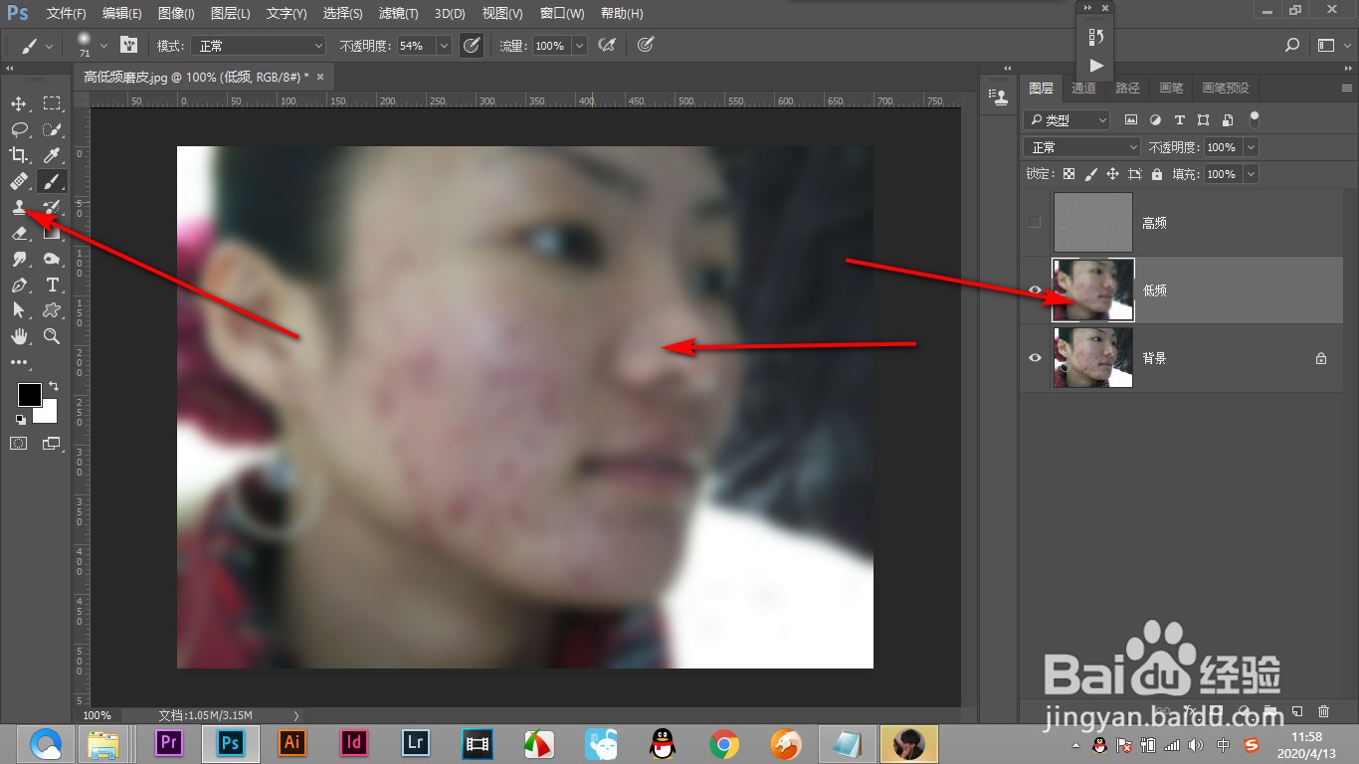Enable lock transparent pixels in Layers panel

[x=1068, y=173]
